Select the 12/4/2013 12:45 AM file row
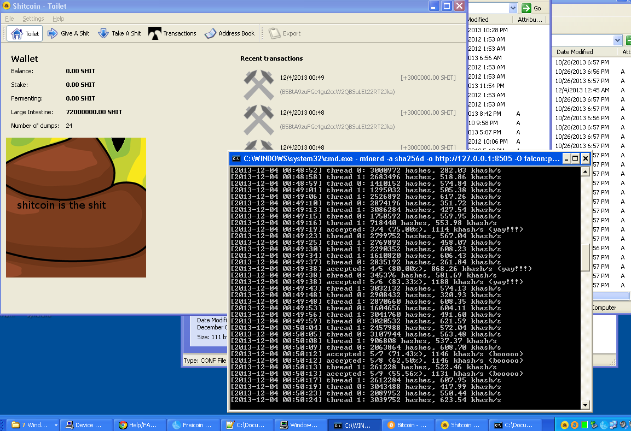Screen dimensions: 631x431 point(589,90)
